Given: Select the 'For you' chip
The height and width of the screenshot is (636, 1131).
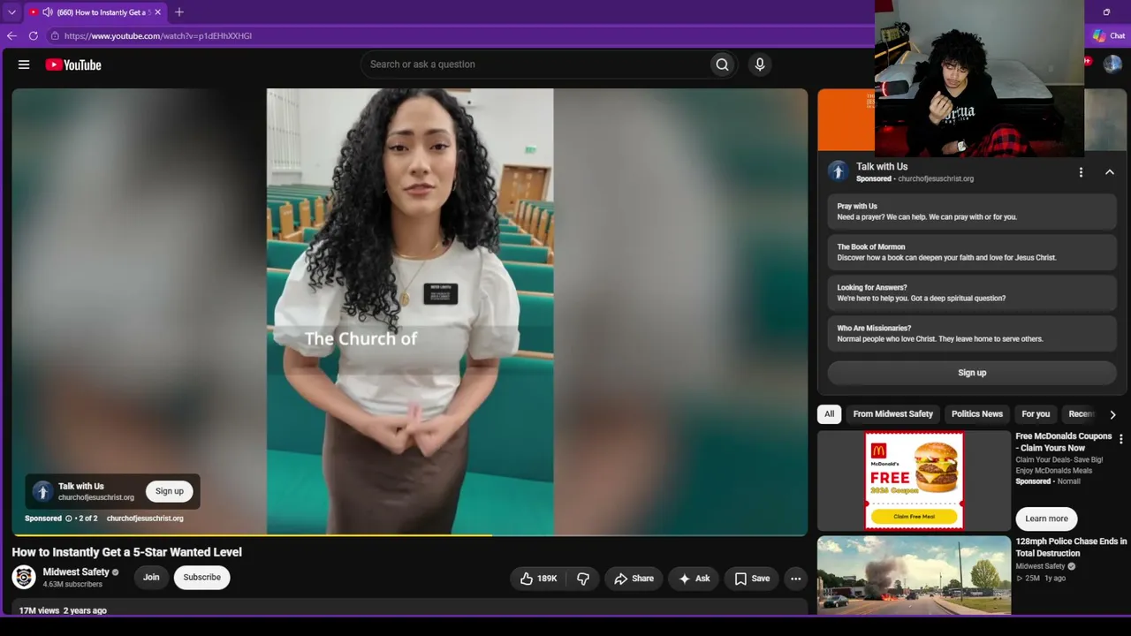Looking at the screenshot, I should pyautogui.click(x=1036, y=414).
